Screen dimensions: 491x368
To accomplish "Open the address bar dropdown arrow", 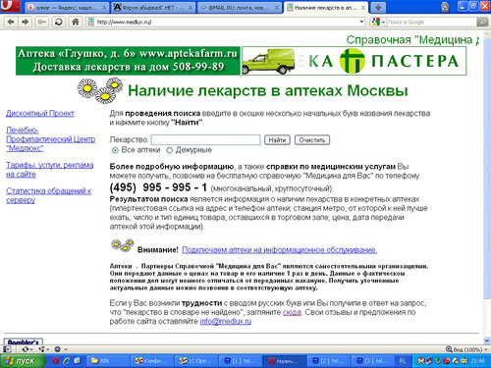I will 361,22.
